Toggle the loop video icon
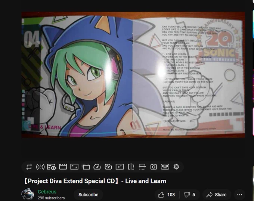Screen dimensions: 254x201 click(x=29, y=167)
